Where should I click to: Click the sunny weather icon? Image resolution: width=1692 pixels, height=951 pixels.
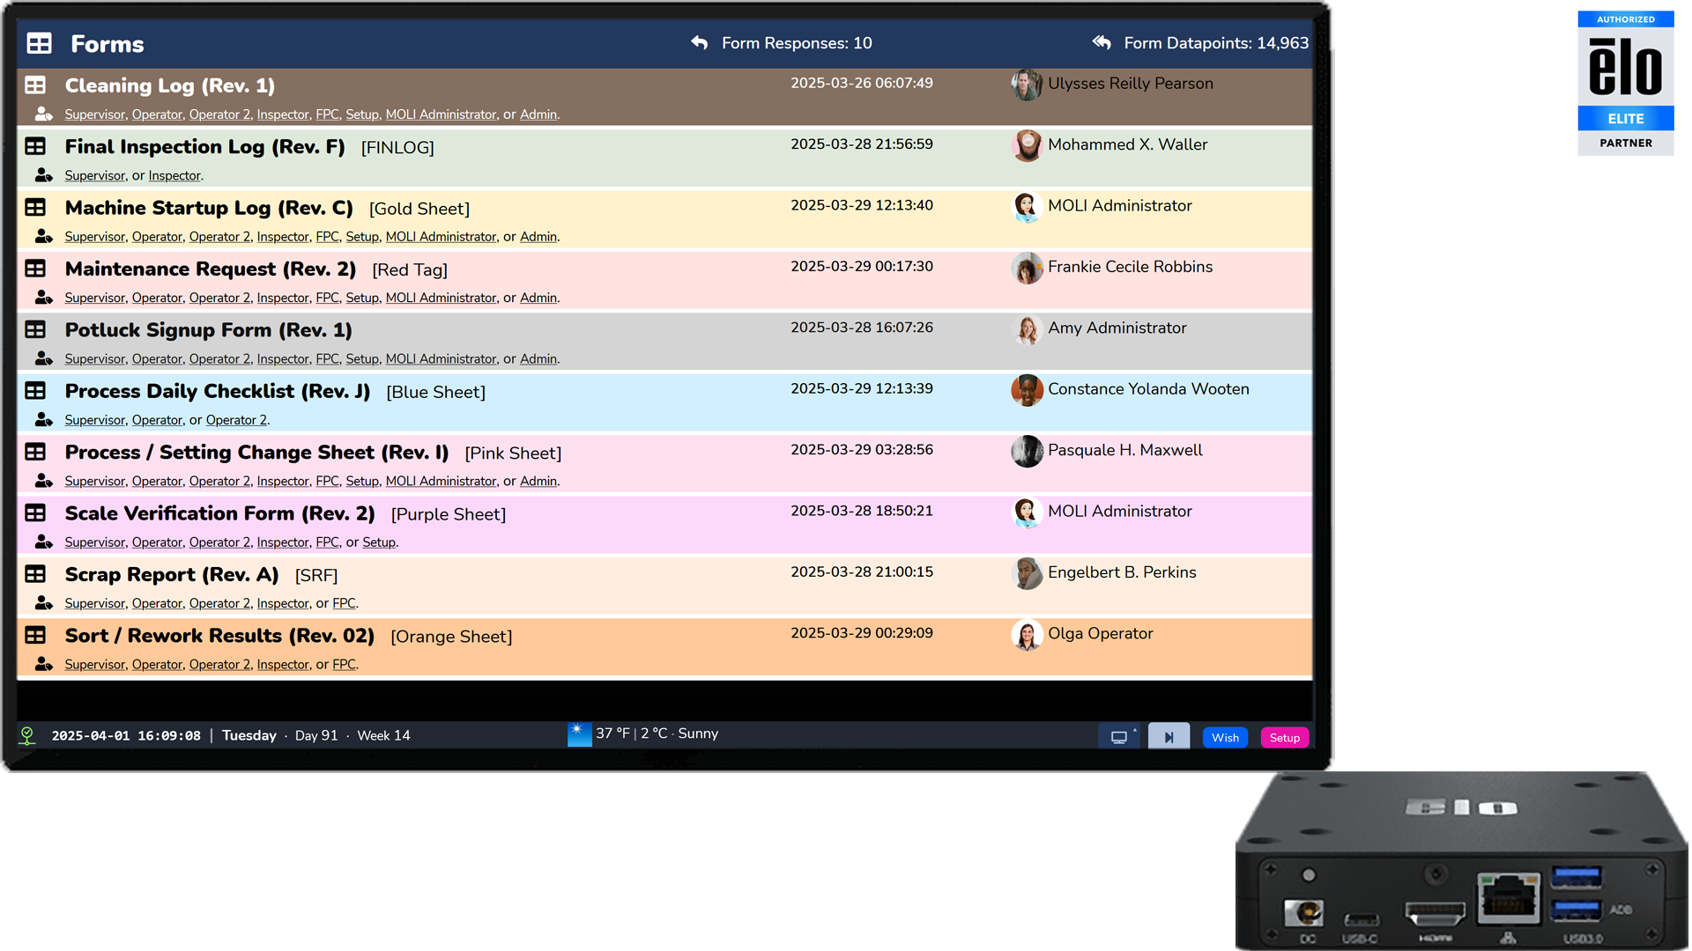click(579, 734)
